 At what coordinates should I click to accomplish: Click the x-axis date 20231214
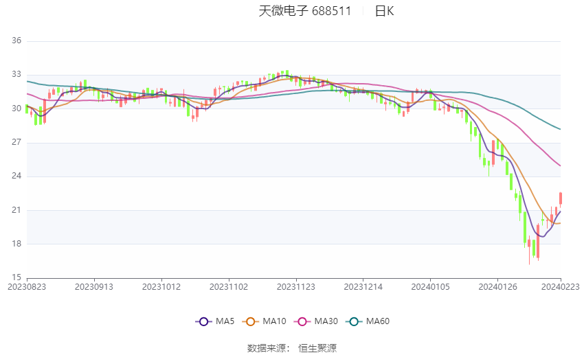[x=363, y=287]
